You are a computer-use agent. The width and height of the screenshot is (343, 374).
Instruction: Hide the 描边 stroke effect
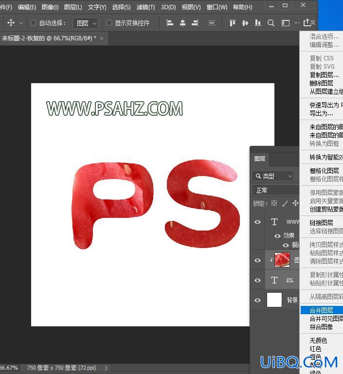tap(286, 245)
